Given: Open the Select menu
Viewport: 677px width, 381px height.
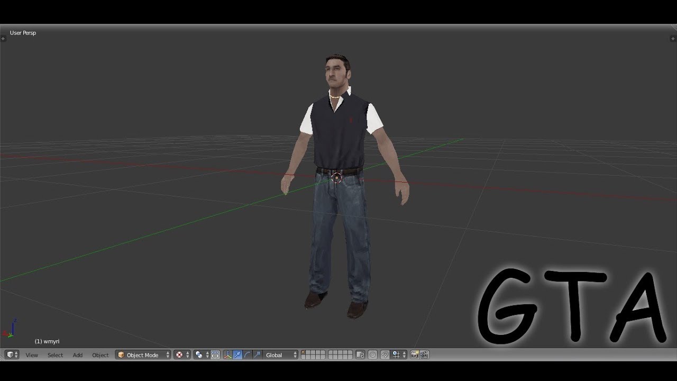Looking at the screenshot, I should tap(55, 355).
